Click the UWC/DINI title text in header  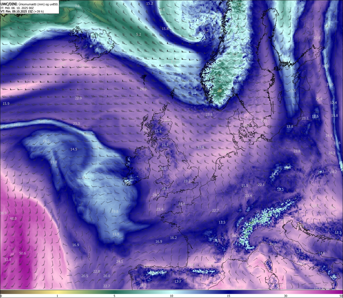(9, 4)
